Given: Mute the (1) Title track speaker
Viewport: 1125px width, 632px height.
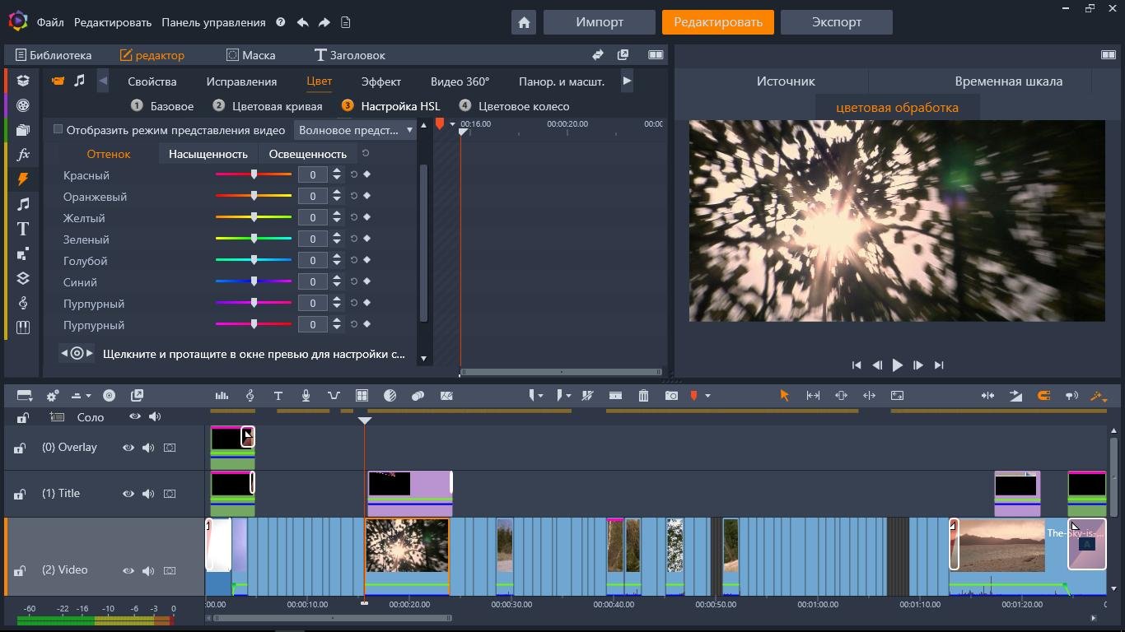Looking at the screenshot, I should pyautogui.click(x=148, y=494).
